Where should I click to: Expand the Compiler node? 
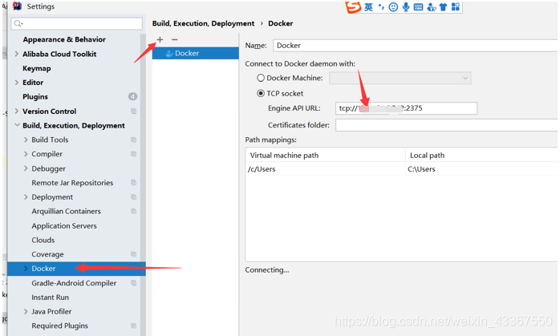click(26, 154)
